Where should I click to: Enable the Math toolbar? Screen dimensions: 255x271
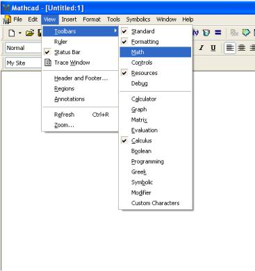tap(156, 52)
